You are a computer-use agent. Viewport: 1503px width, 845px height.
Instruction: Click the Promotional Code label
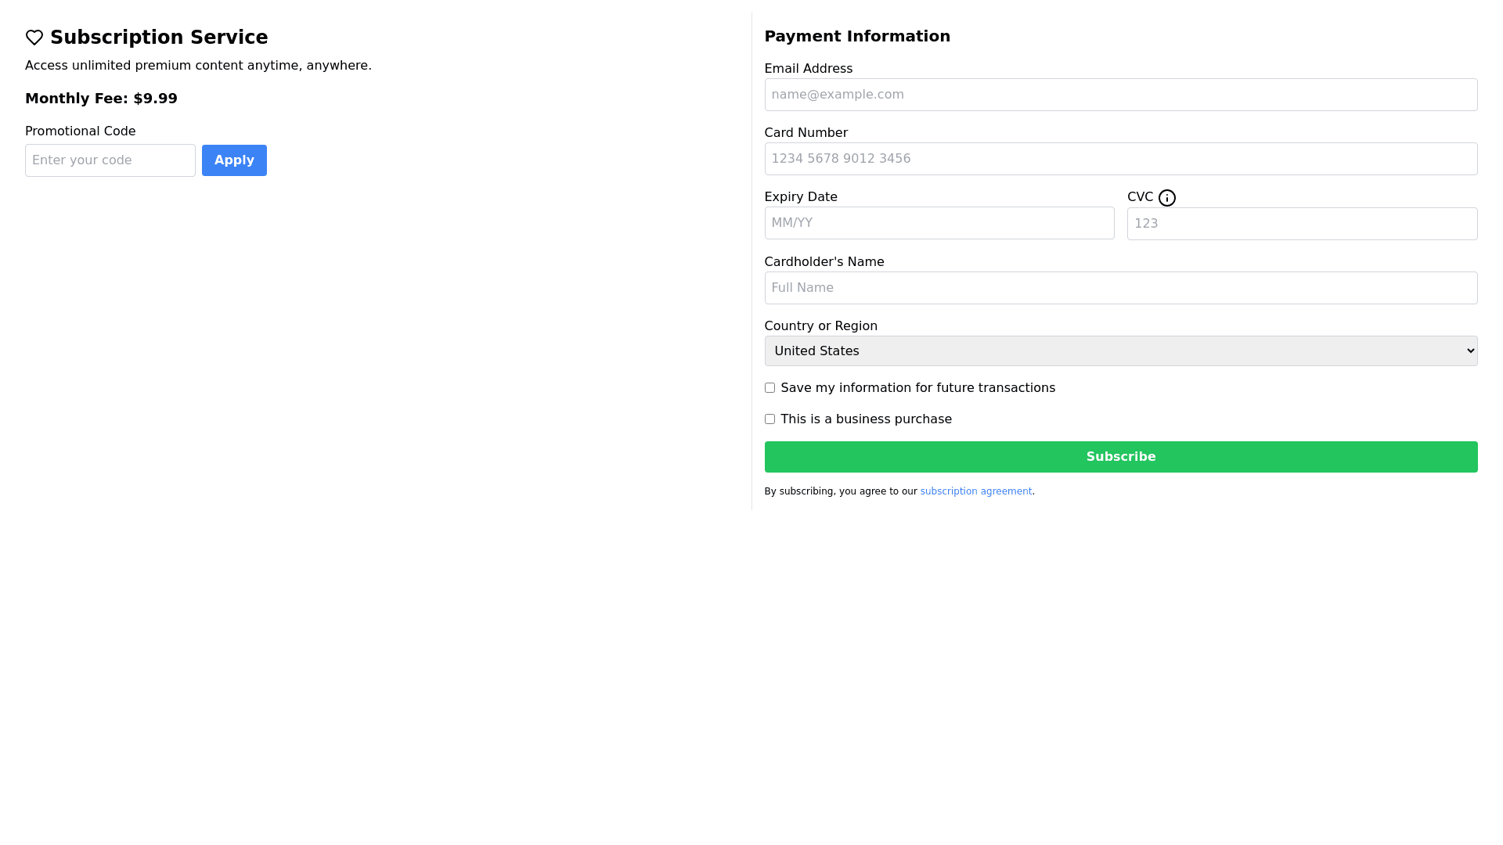coord(80,131)
